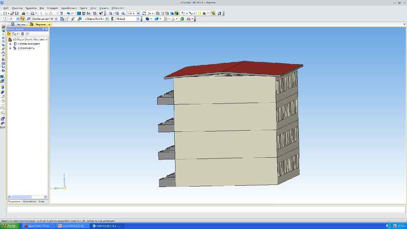Open the Справка menu

103,8
